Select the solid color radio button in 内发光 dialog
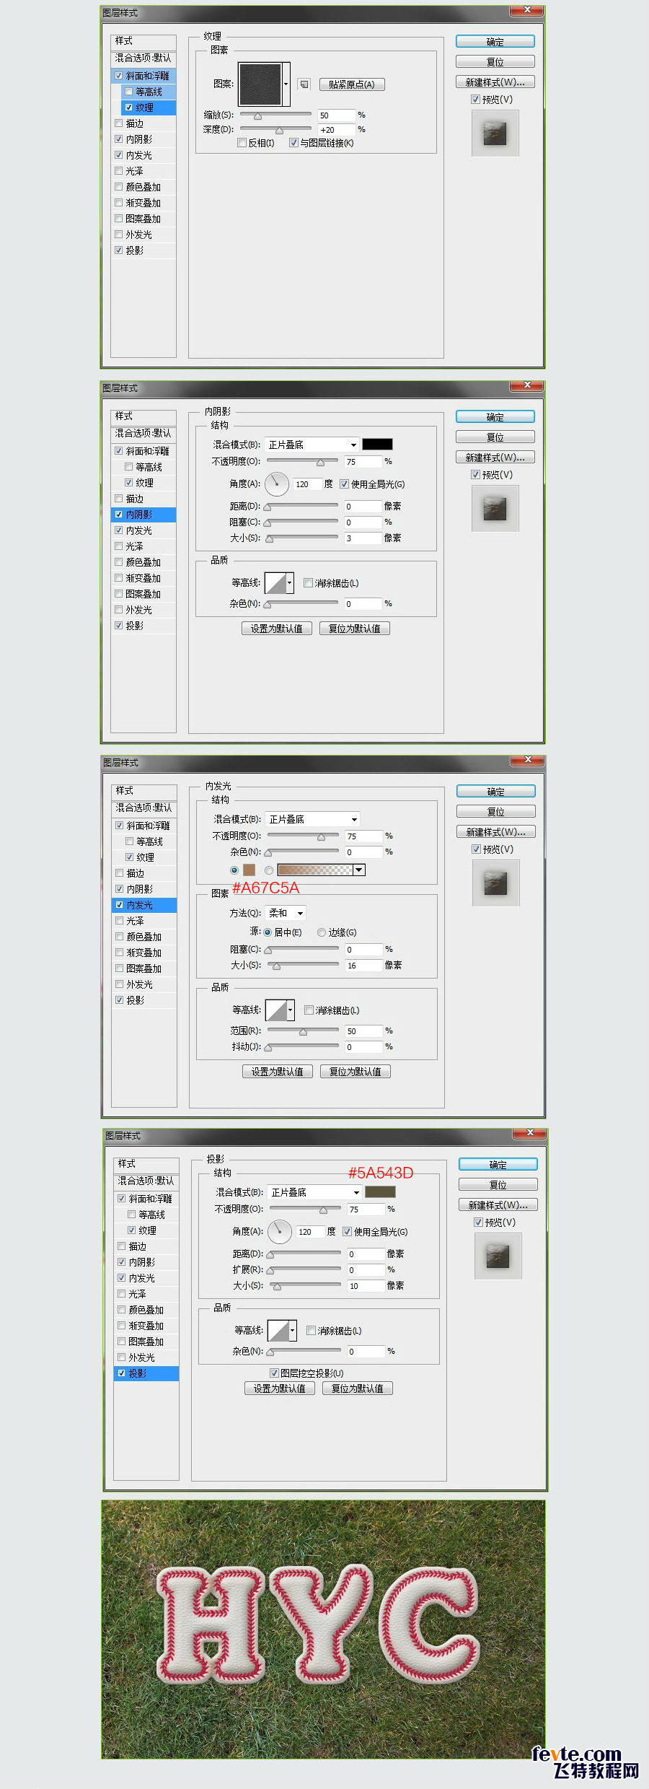 pyautogui.click(x=234, y=870)
